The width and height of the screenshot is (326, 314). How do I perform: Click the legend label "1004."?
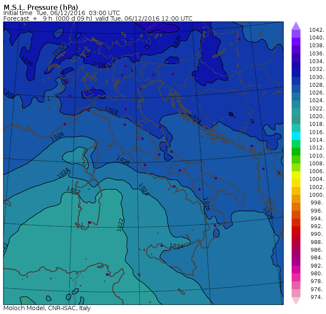tap(317, 179)
